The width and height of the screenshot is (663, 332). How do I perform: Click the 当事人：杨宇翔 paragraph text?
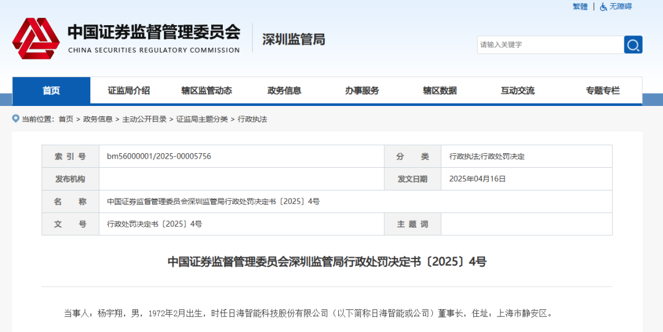click(x=308, y=314)
